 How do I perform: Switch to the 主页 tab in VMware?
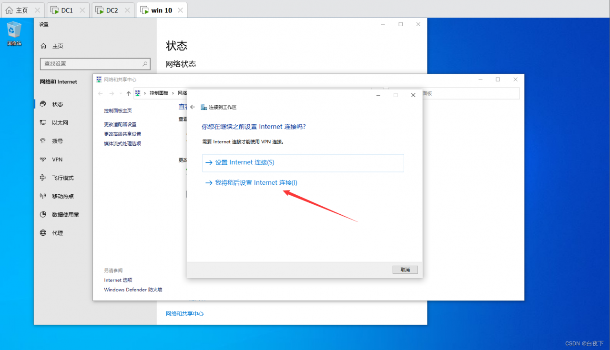pyautogui.click(x=22, y=10)
